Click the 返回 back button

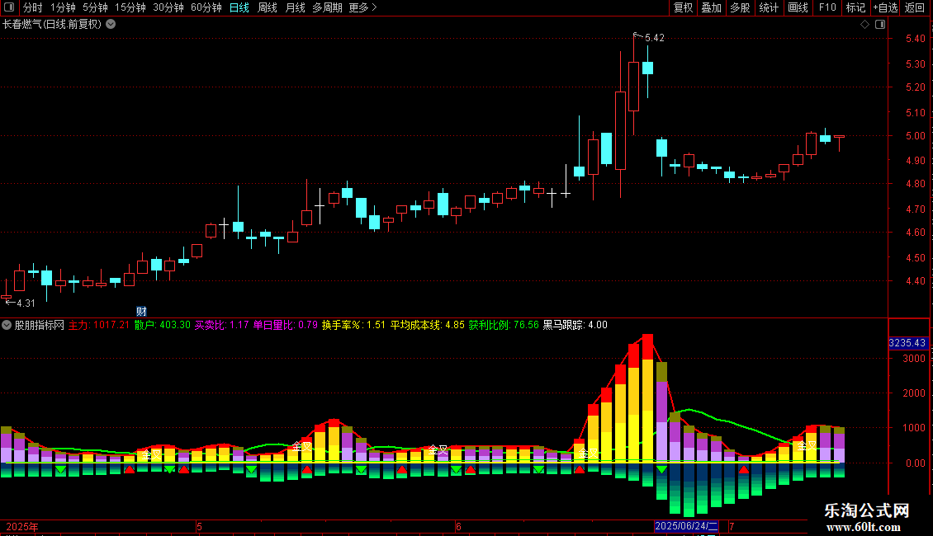pyautogui.click(x=915, y=7)
